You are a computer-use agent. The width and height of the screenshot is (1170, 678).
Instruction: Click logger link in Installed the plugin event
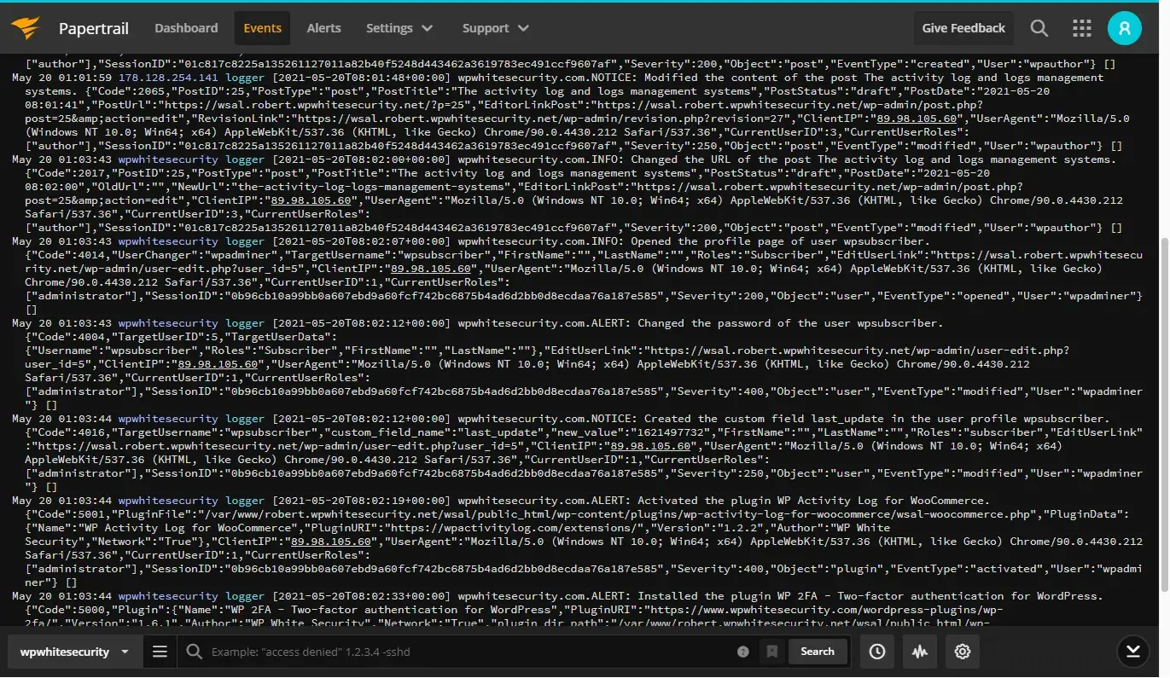(x=245, y=596)
